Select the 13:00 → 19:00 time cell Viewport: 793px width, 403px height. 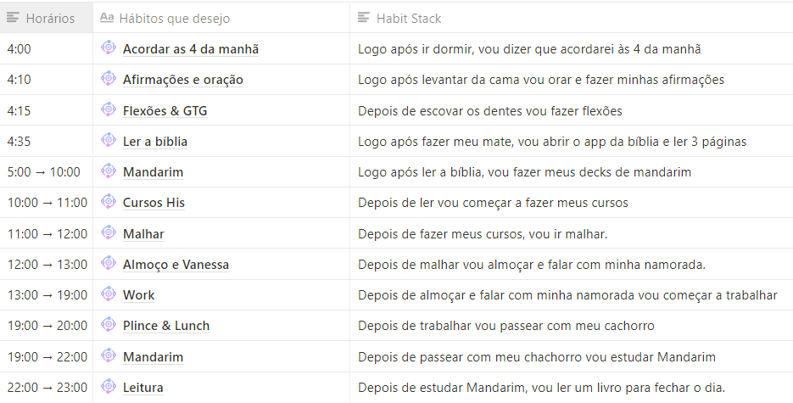tap(47, 295)
